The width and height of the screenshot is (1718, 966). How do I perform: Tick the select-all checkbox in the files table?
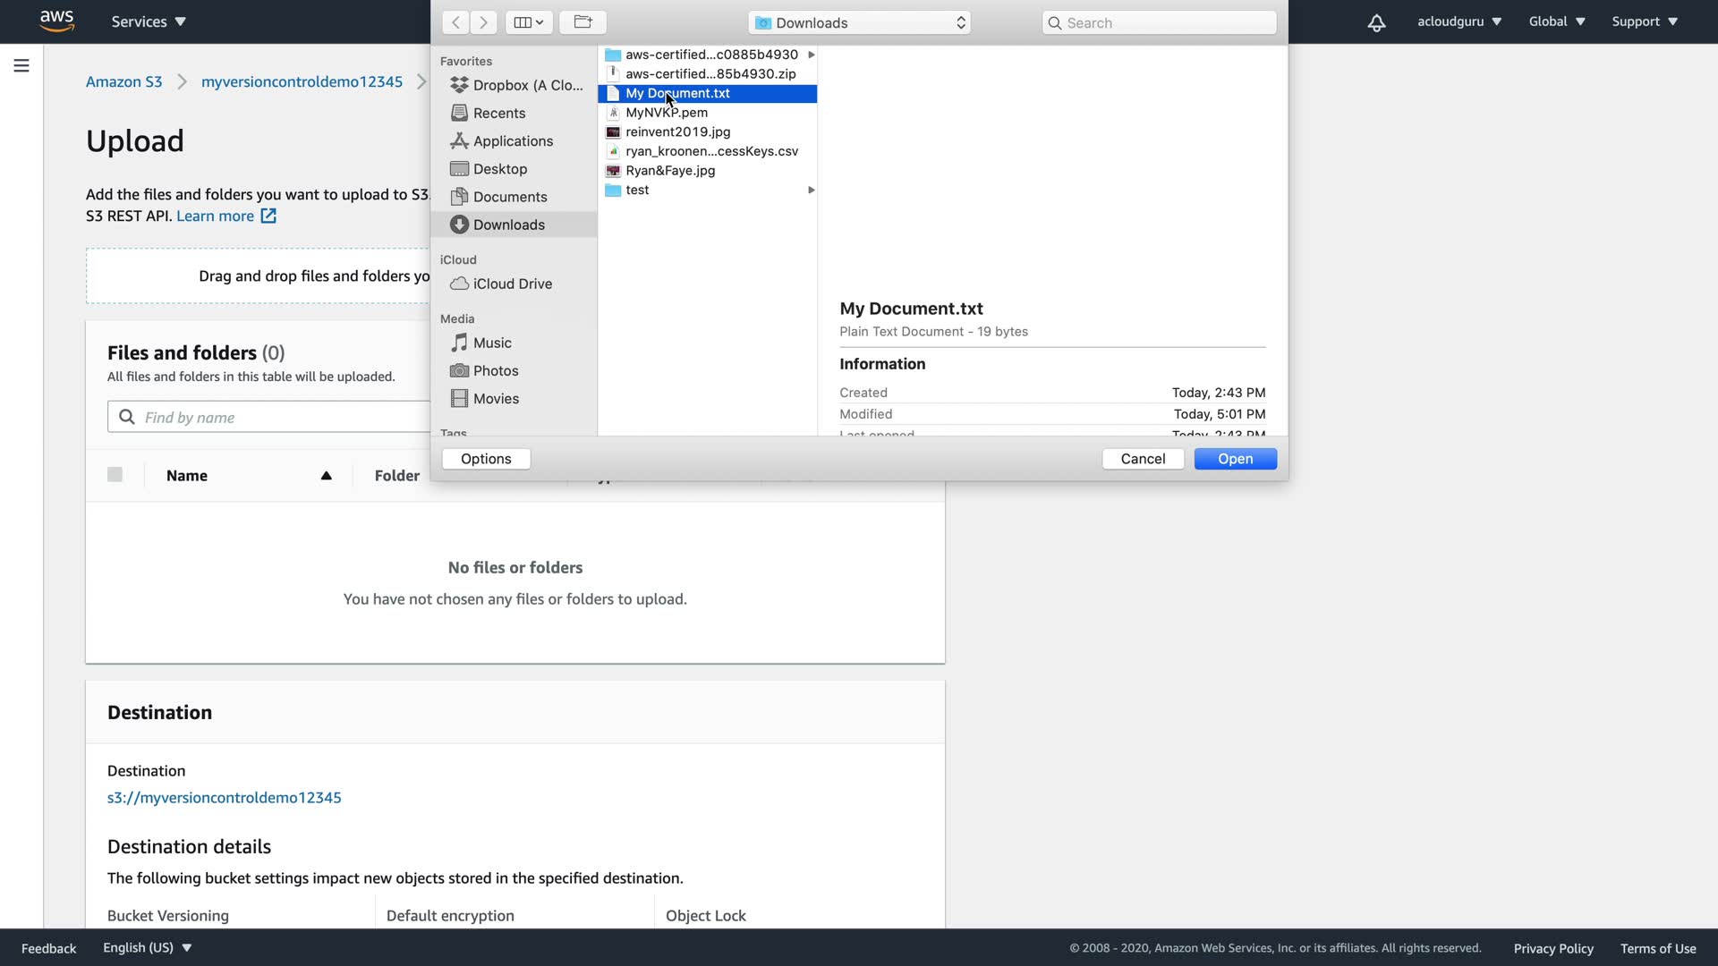coord(115,475)
